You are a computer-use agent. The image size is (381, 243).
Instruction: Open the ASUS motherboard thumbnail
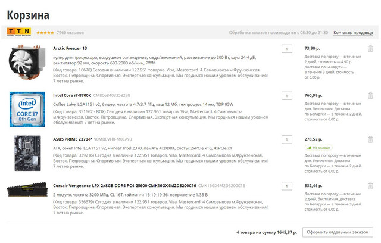(27, 153)
